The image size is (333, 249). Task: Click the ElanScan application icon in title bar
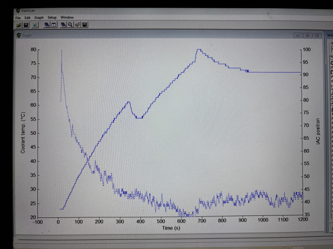click(x=18, y=11)
